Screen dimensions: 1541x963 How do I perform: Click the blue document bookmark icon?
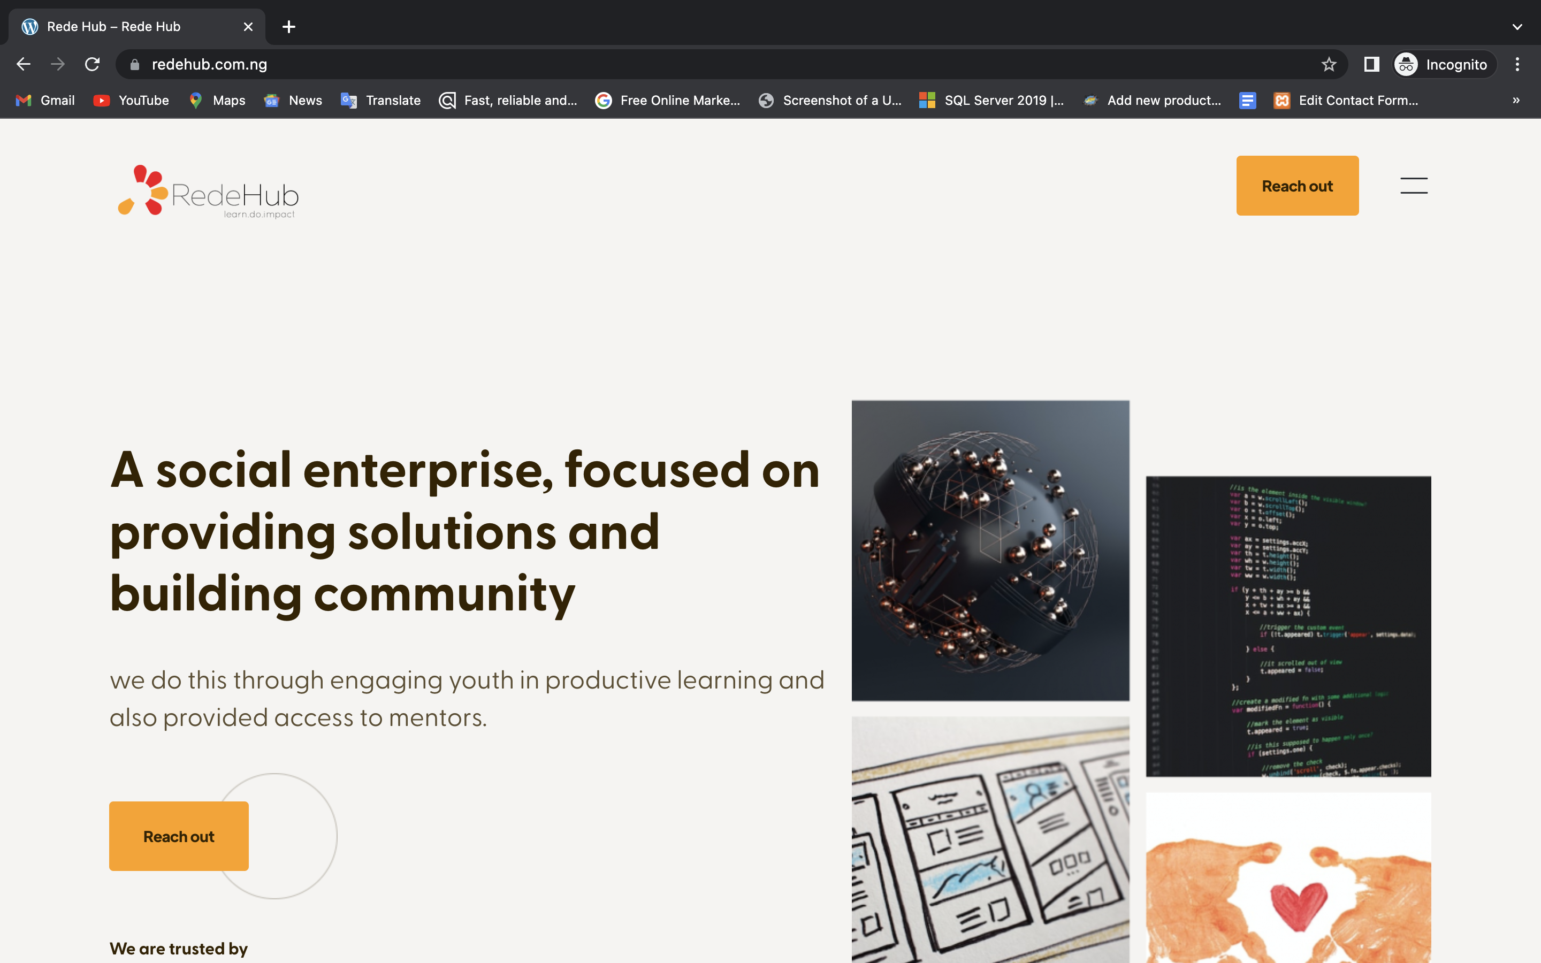pos(1247,100)
